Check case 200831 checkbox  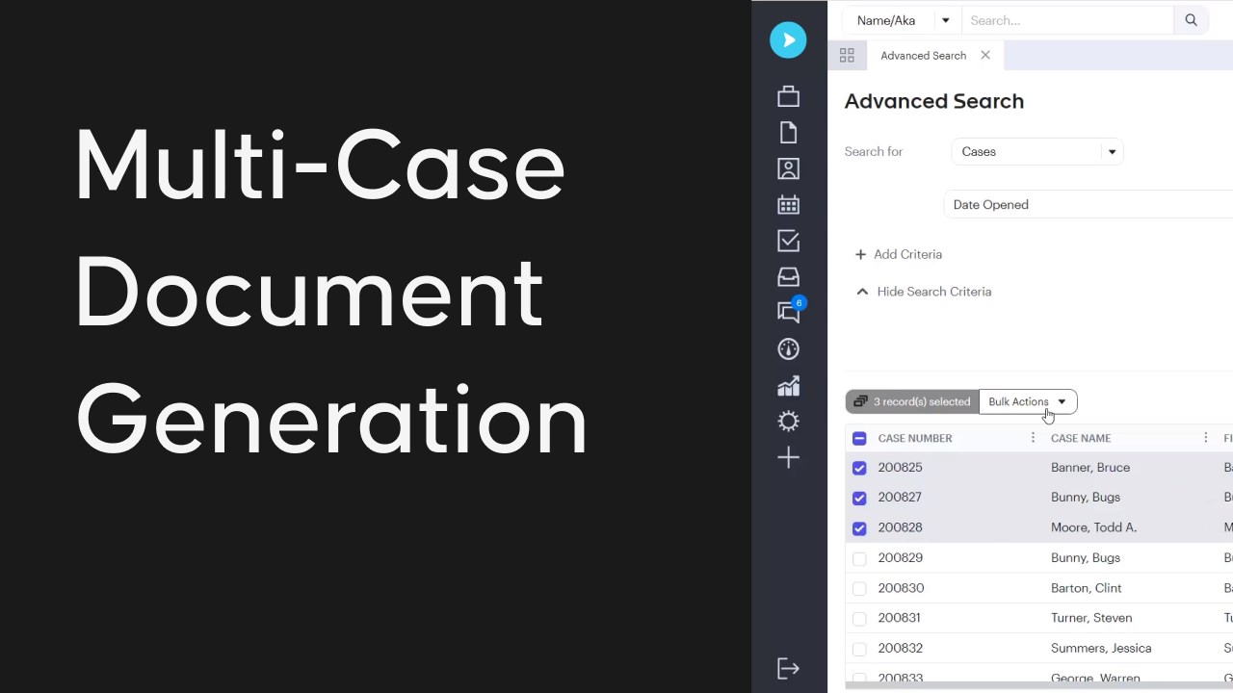(859, 618)
